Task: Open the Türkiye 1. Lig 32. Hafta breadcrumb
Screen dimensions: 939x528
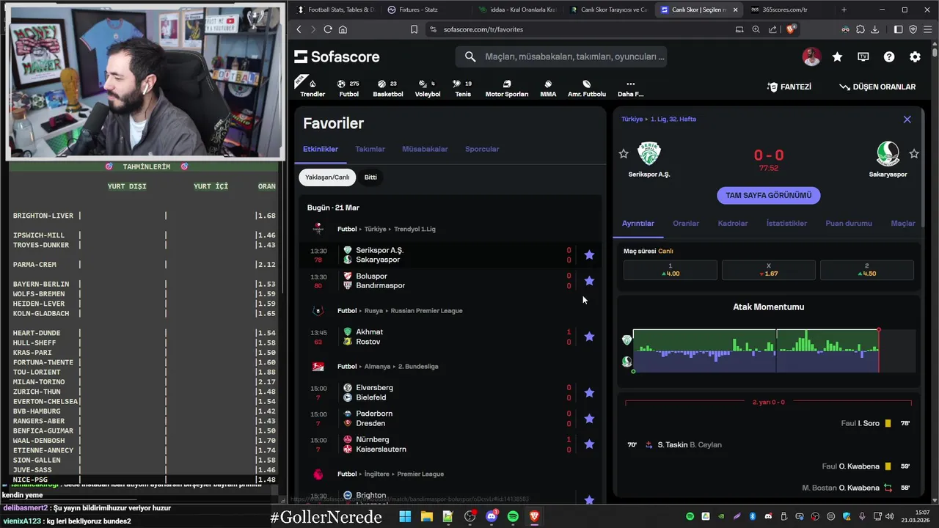Action: click(x=659, y=119)
